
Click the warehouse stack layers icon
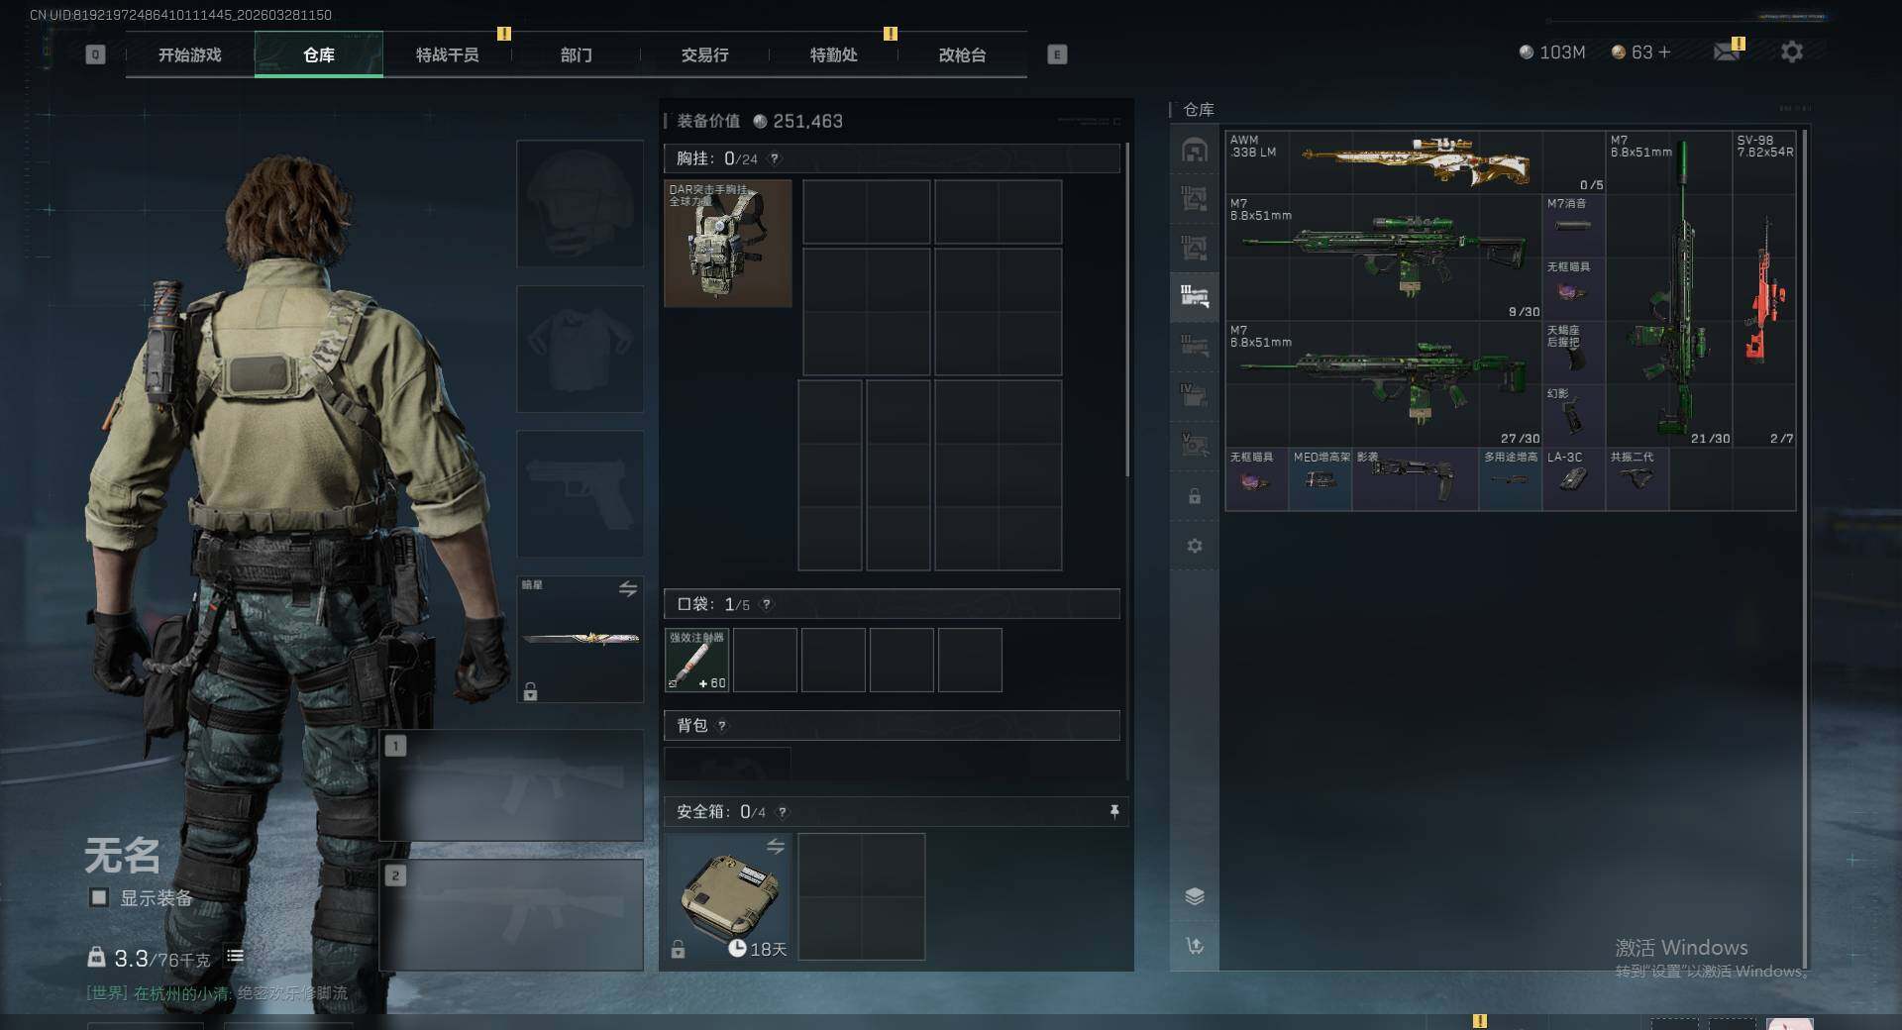[x=1195, y=896]
